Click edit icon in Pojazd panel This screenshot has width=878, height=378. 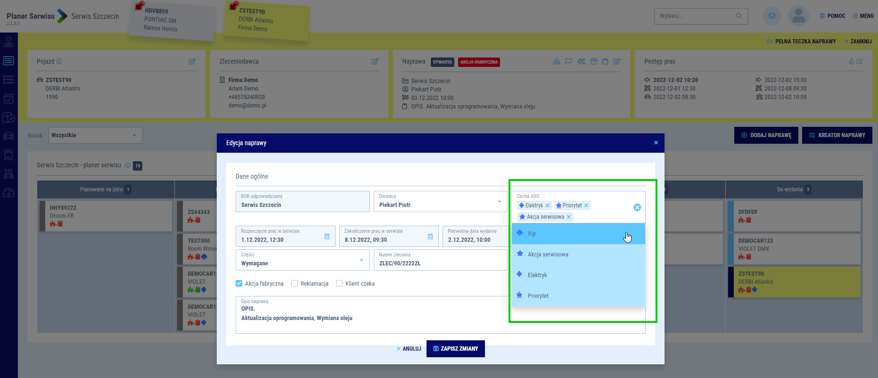click(192, 62)
